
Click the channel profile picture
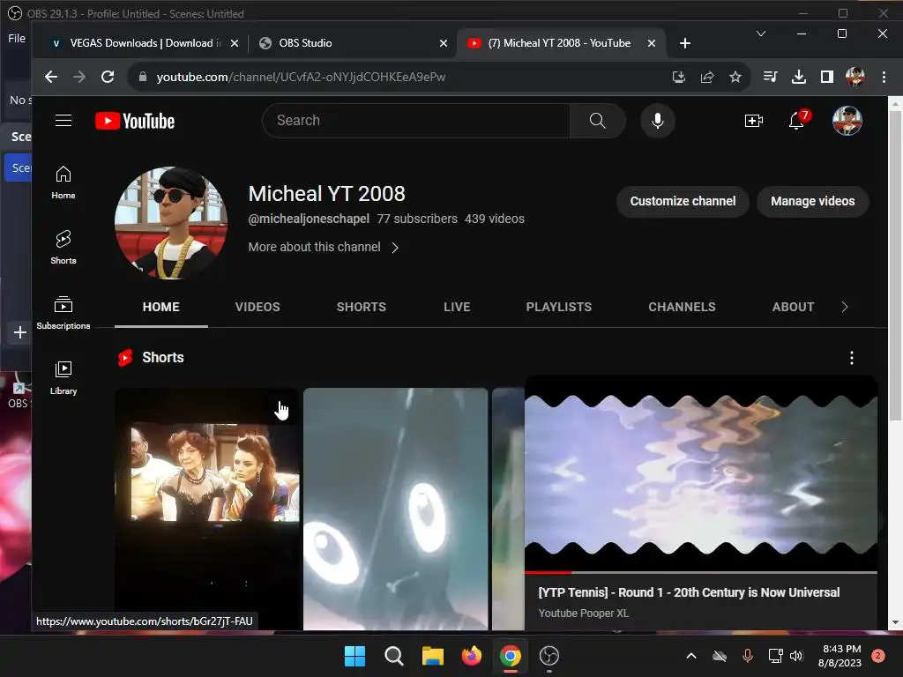coord(171,223)
